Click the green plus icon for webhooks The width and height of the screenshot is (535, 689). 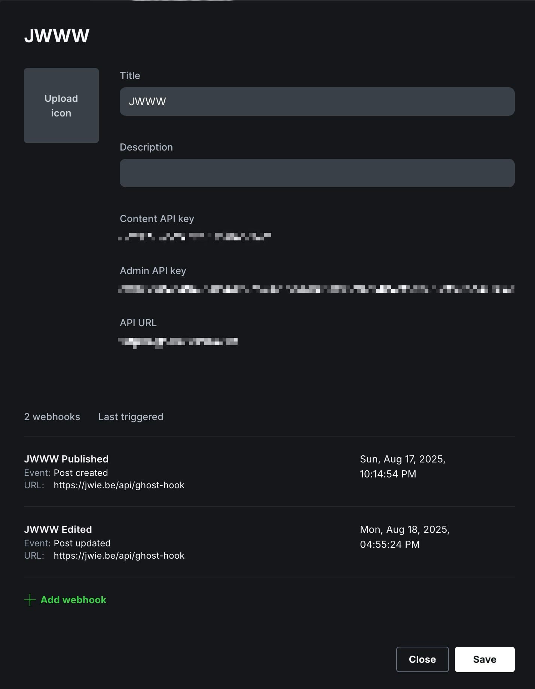[30, 600]
